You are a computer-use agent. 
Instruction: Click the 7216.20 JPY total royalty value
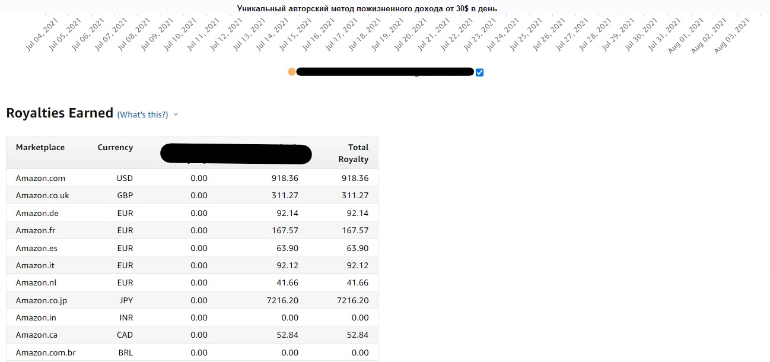pyautogui.click(x=352, y=300)
